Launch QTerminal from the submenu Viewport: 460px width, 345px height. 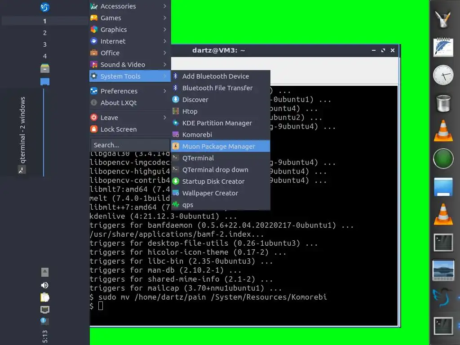(x=220, y=158)
